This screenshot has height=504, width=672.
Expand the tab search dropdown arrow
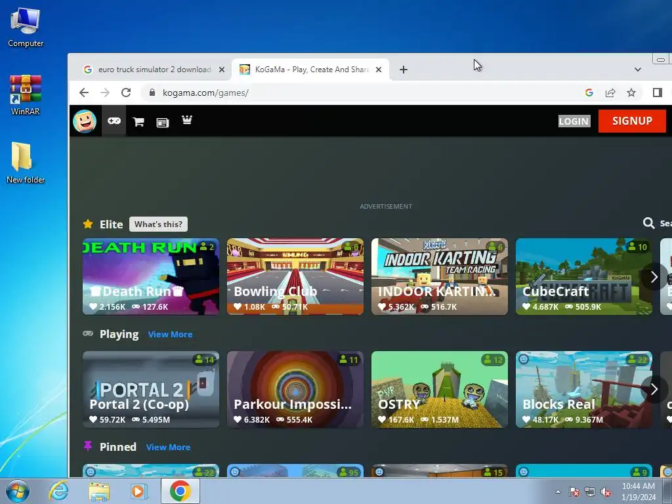coord(638,70)
